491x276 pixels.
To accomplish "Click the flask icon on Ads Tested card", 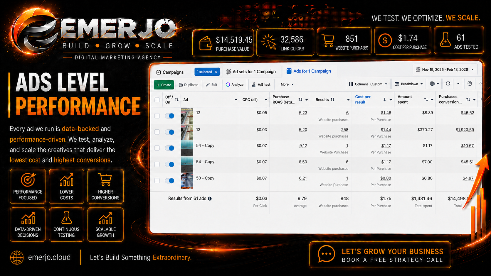I will click(x=445, y=40).
